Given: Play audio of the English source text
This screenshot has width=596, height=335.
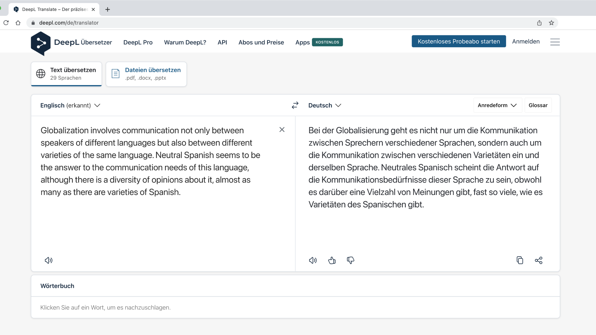Looking at the screenshot, I should pyautogui.click(x=48, y=260).
